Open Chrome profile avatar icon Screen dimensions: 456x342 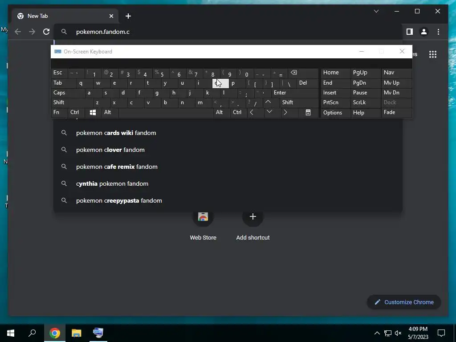tap(424, 32)
